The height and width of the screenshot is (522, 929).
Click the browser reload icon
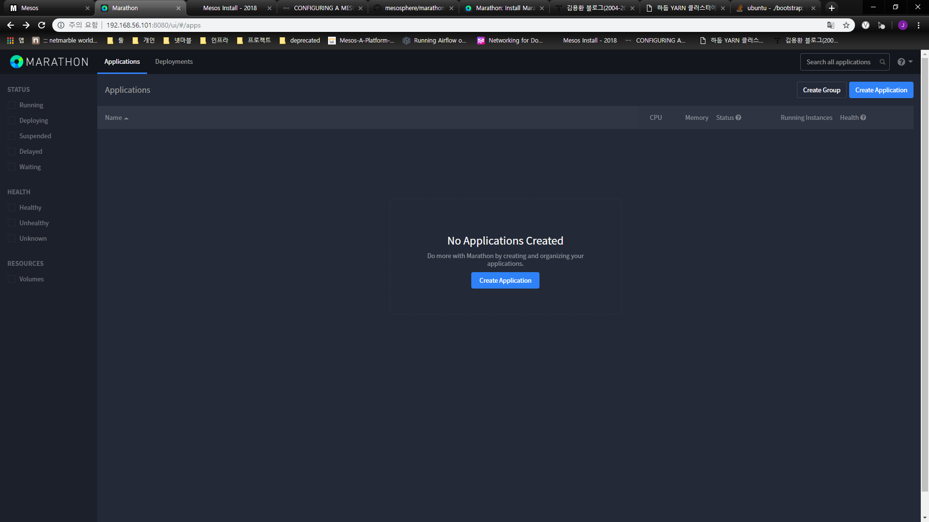tap(42, 25)
